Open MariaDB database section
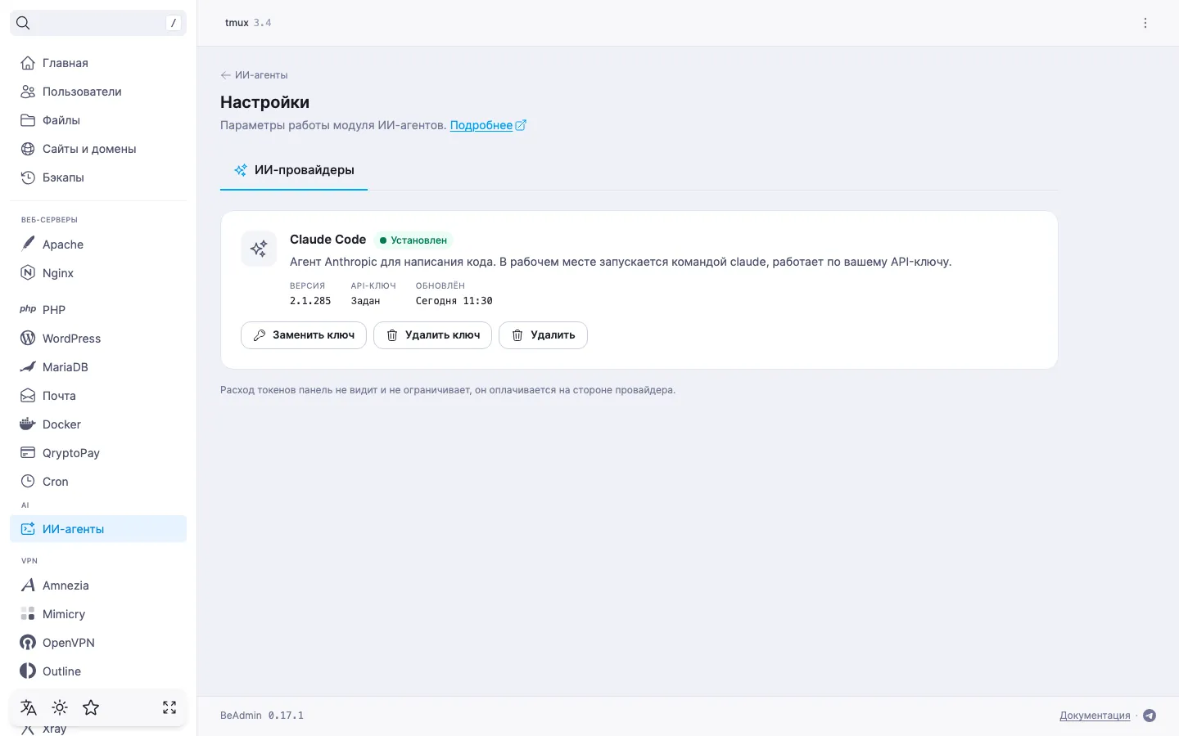1179x736 pixels. point(98,367)
